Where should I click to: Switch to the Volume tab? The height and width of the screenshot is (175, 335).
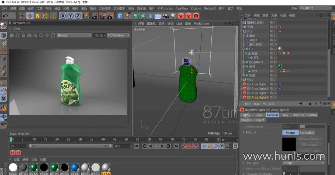tap(298, 115)
